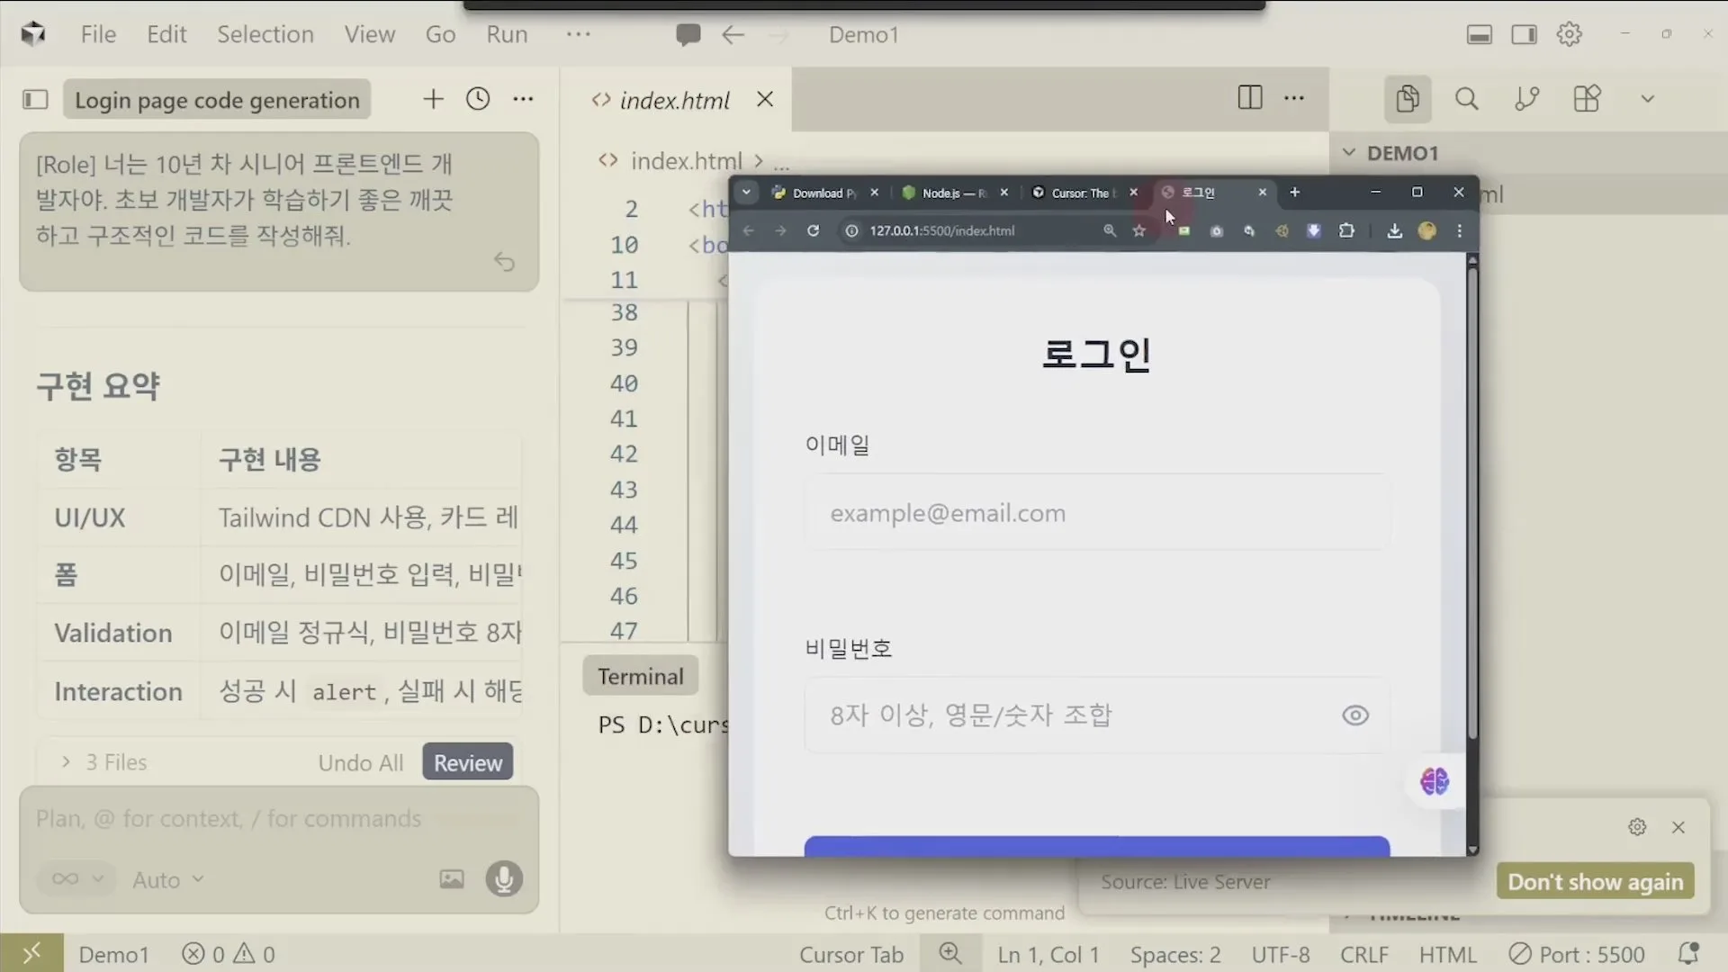1728x972 pixels.
Task: Click the split editor icon
Action: 1250,98
